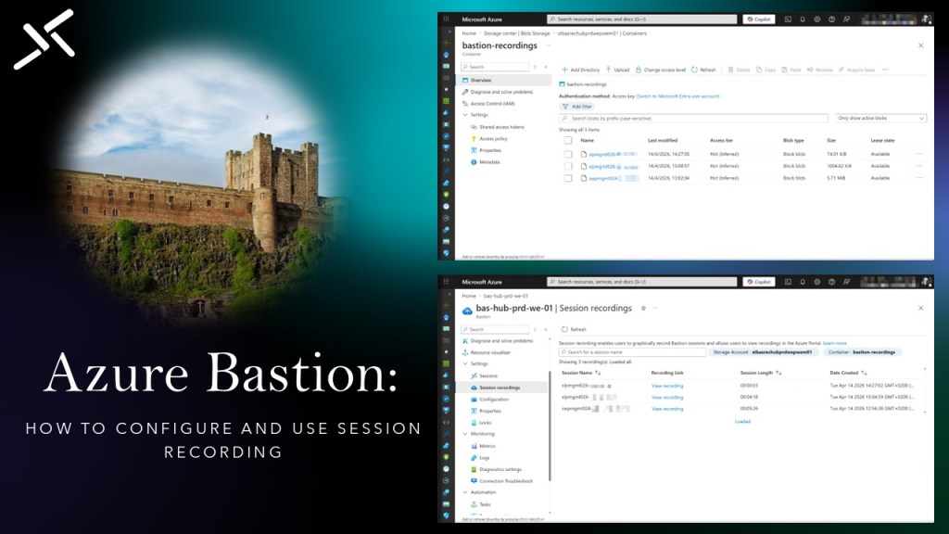949x534 pixels.
Task: Click the 'Search for a session name' field
Action: tap(632, 352)
